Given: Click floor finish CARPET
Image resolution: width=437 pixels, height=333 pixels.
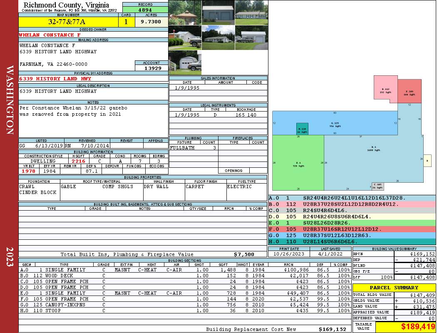Looking at the screenshot, I should [x=194, y=186].
